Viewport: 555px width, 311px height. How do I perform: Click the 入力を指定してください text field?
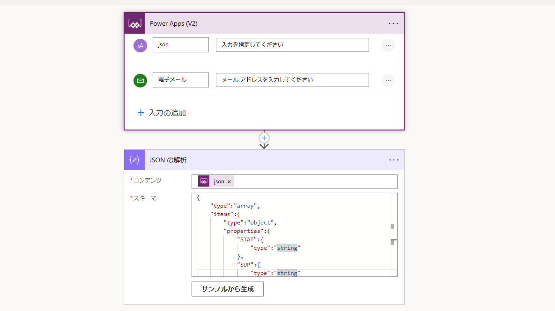292,45
